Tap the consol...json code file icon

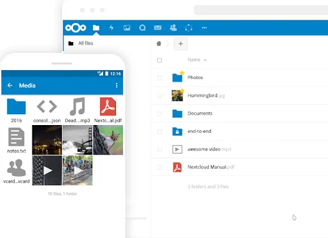(x=47, y=107)
